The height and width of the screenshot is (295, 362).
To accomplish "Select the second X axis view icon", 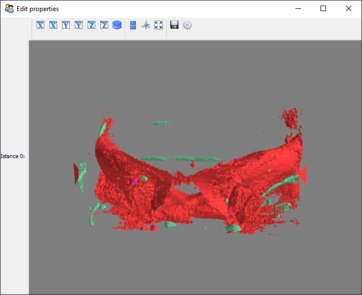I will 53,25.
